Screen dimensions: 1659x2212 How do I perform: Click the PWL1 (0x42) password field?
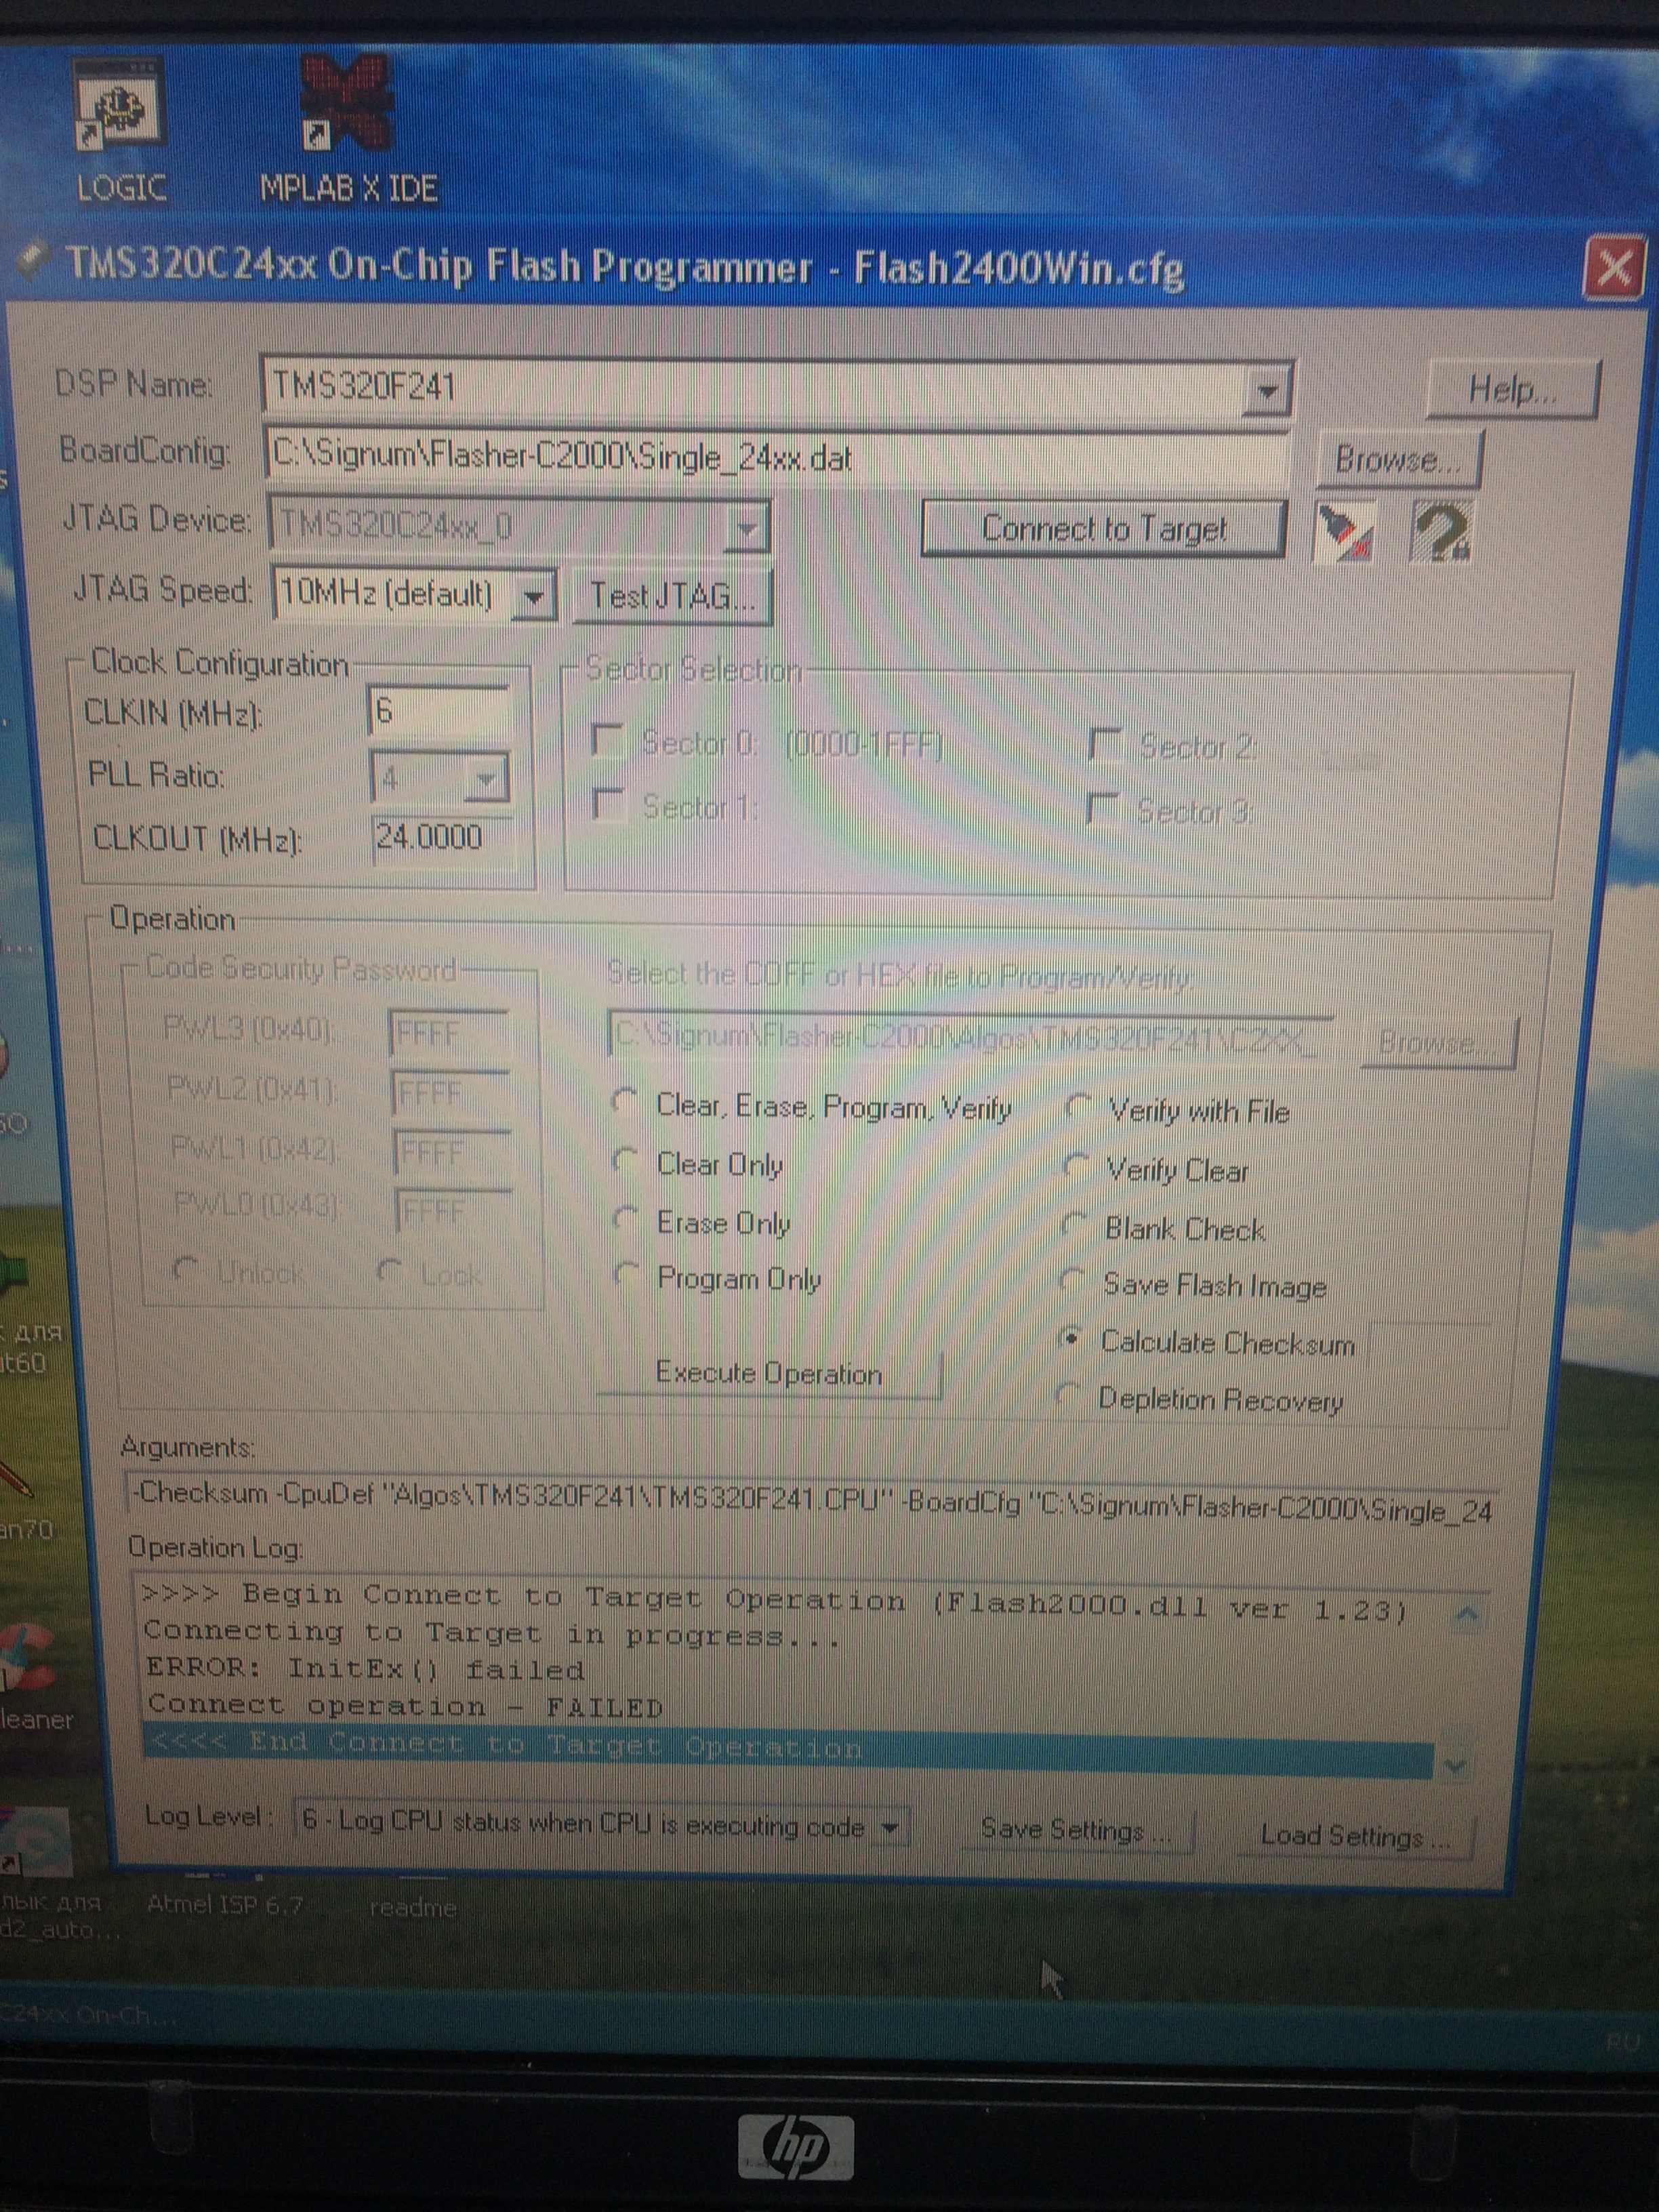[x=453, y=1153]
